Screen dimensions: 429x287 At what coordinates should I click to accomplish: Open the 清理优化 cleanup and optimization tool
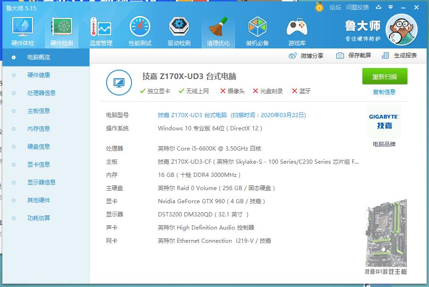(x=218, y=30)
